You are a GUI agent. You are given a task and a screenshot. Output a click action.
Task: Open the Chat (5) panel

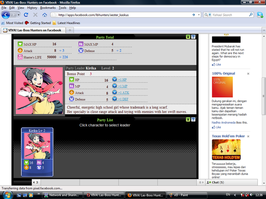pyautogui.click(x=231, y=182)
